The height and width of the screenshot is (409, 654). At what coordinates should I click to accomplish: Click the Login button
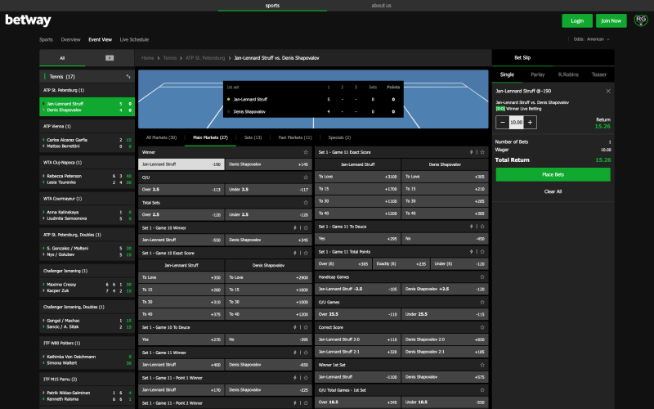[x=577, y=20]
